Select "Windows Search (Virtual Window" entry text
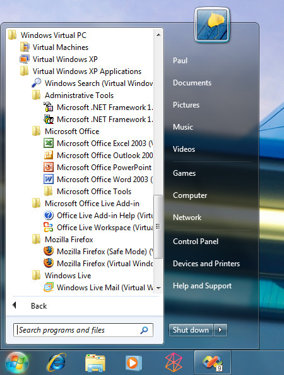Viewport: 284px width, 375px height. (98, 83)
